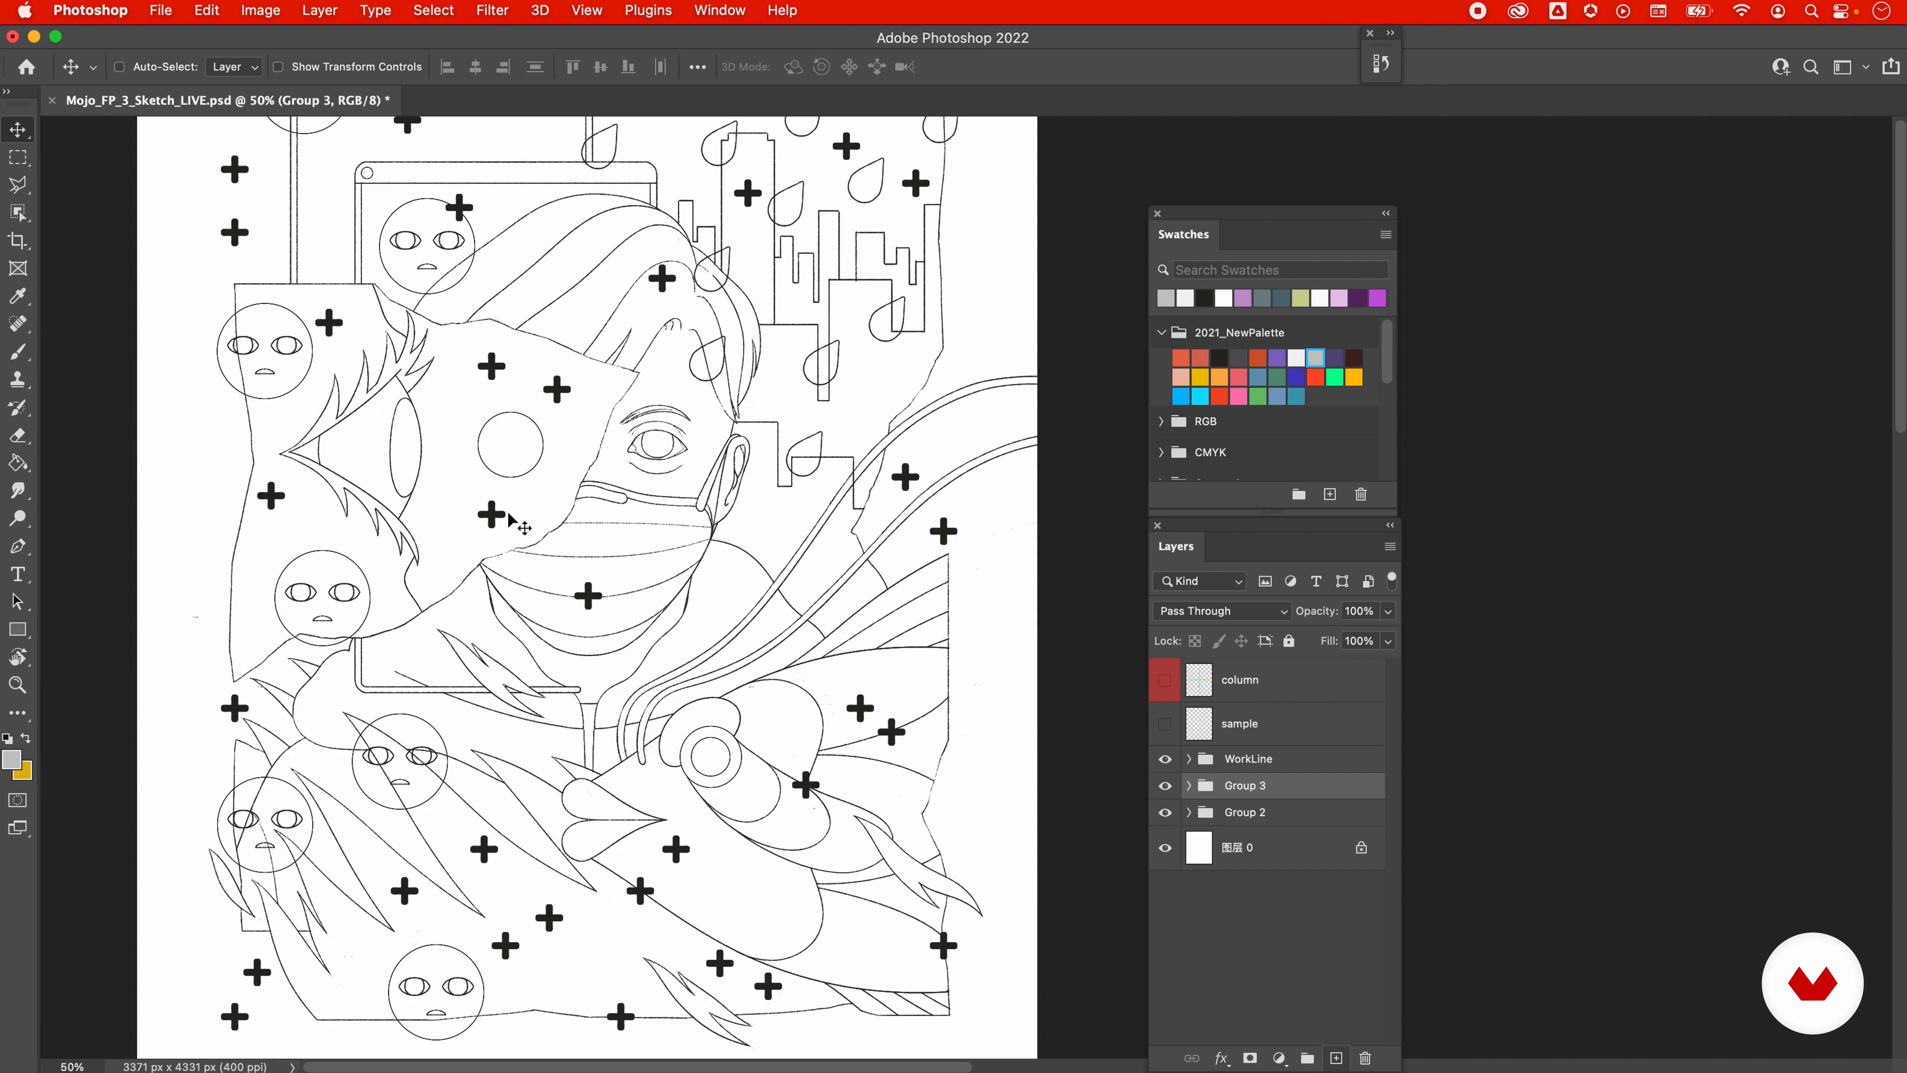
Task: Delete layer with Layers panel trash icon
Action: pyautogui.click(x=1365, y=1058)
